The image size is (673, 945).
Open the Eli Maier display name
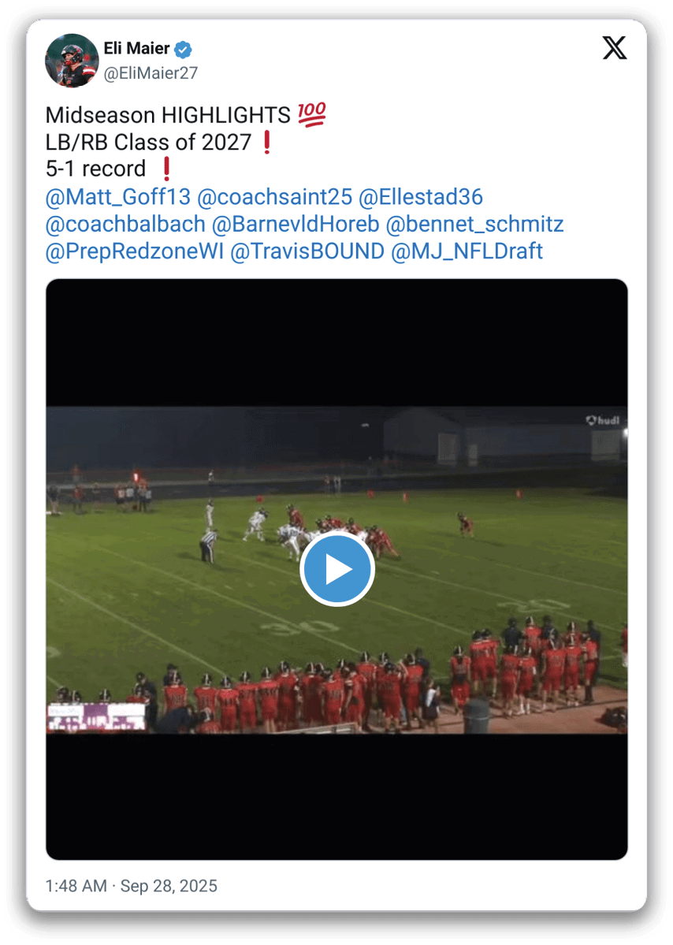pyautogui.click(x=136, y=48)
